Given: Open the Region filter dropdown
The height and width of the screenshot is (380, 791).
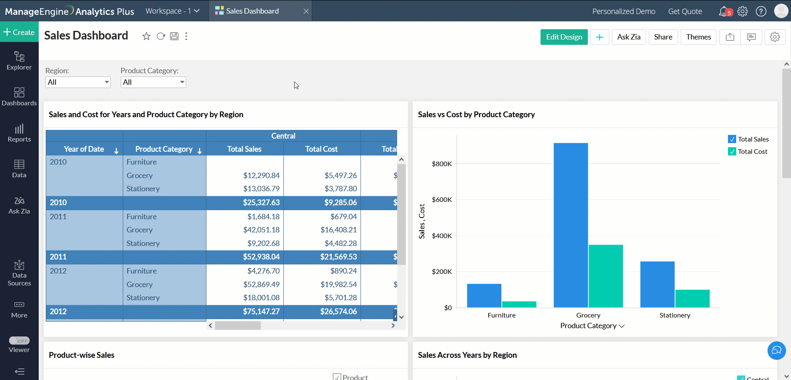Looking at the screenshot, I should pos(78,82).
